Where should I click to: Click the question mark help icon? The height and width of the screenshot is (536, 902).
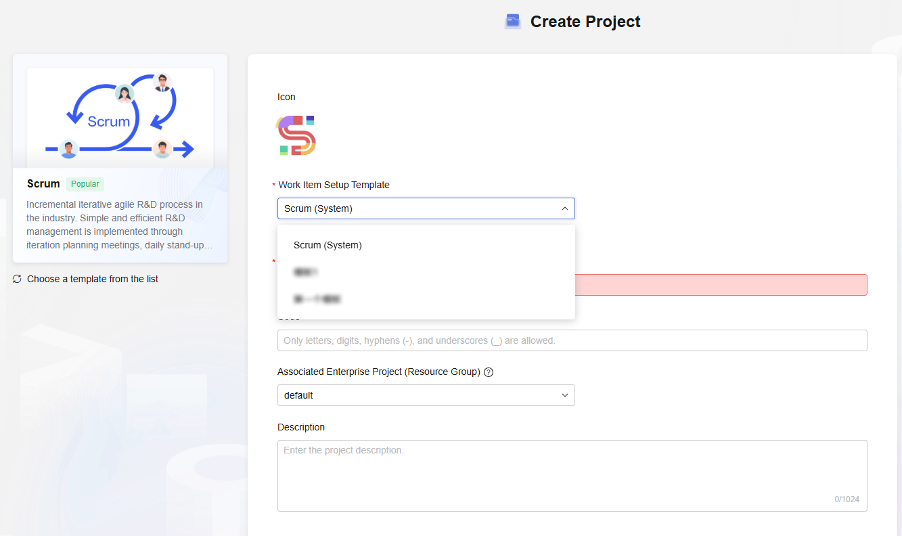click(x=489, y=372)
